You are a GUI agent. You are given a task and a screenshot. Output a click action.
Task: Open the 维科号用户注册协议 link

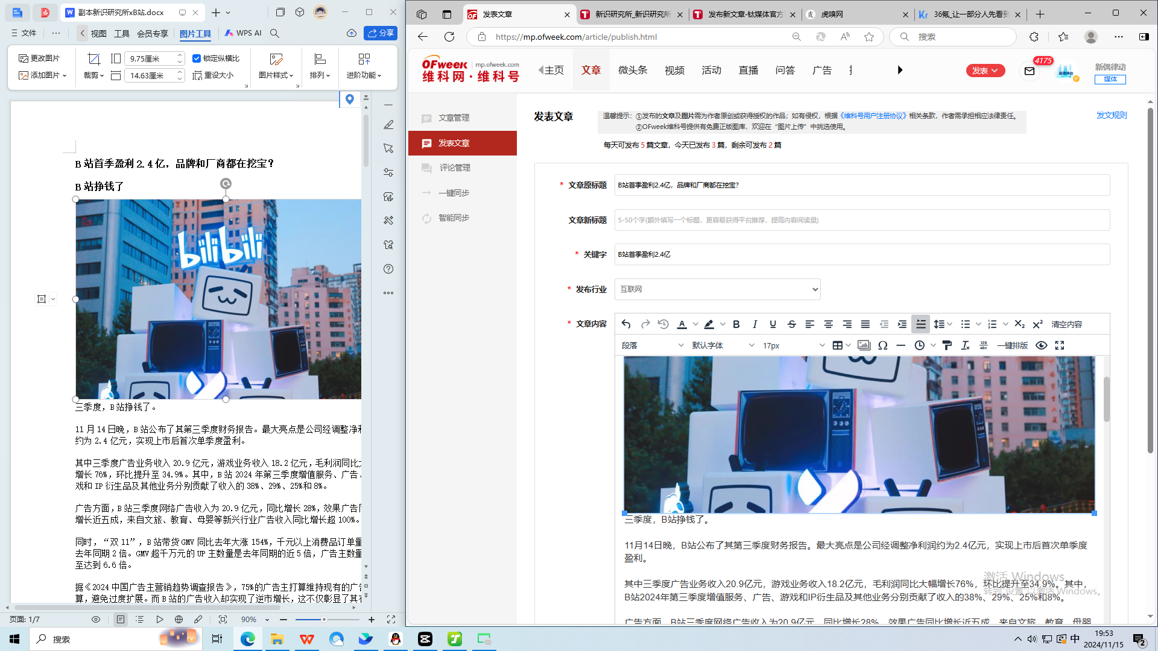pos(873,116)
